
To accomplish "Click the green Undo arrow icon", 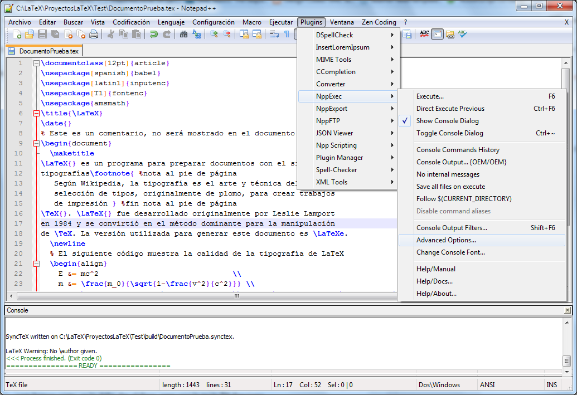I will (x=153, y=35).
